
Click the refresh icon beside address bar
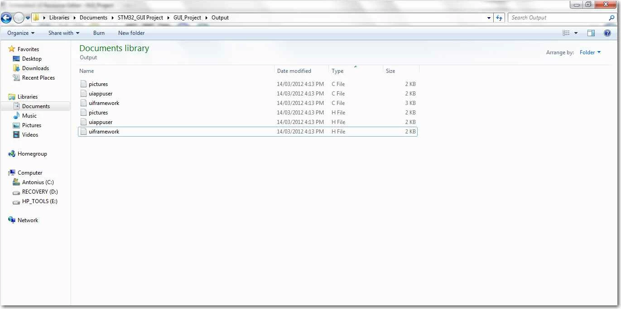coord(499,18)
